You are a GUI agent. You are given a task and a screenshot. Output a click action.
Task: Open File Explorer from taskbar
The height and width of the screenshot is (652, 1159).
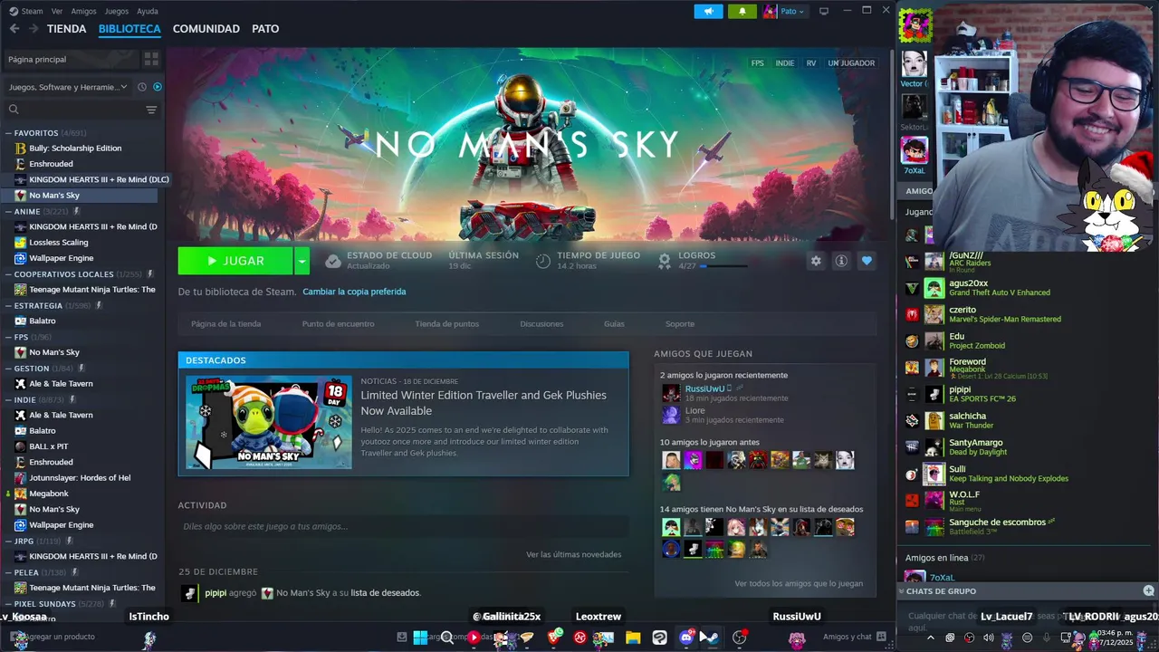pyautogui.click(x=633, y=638)
